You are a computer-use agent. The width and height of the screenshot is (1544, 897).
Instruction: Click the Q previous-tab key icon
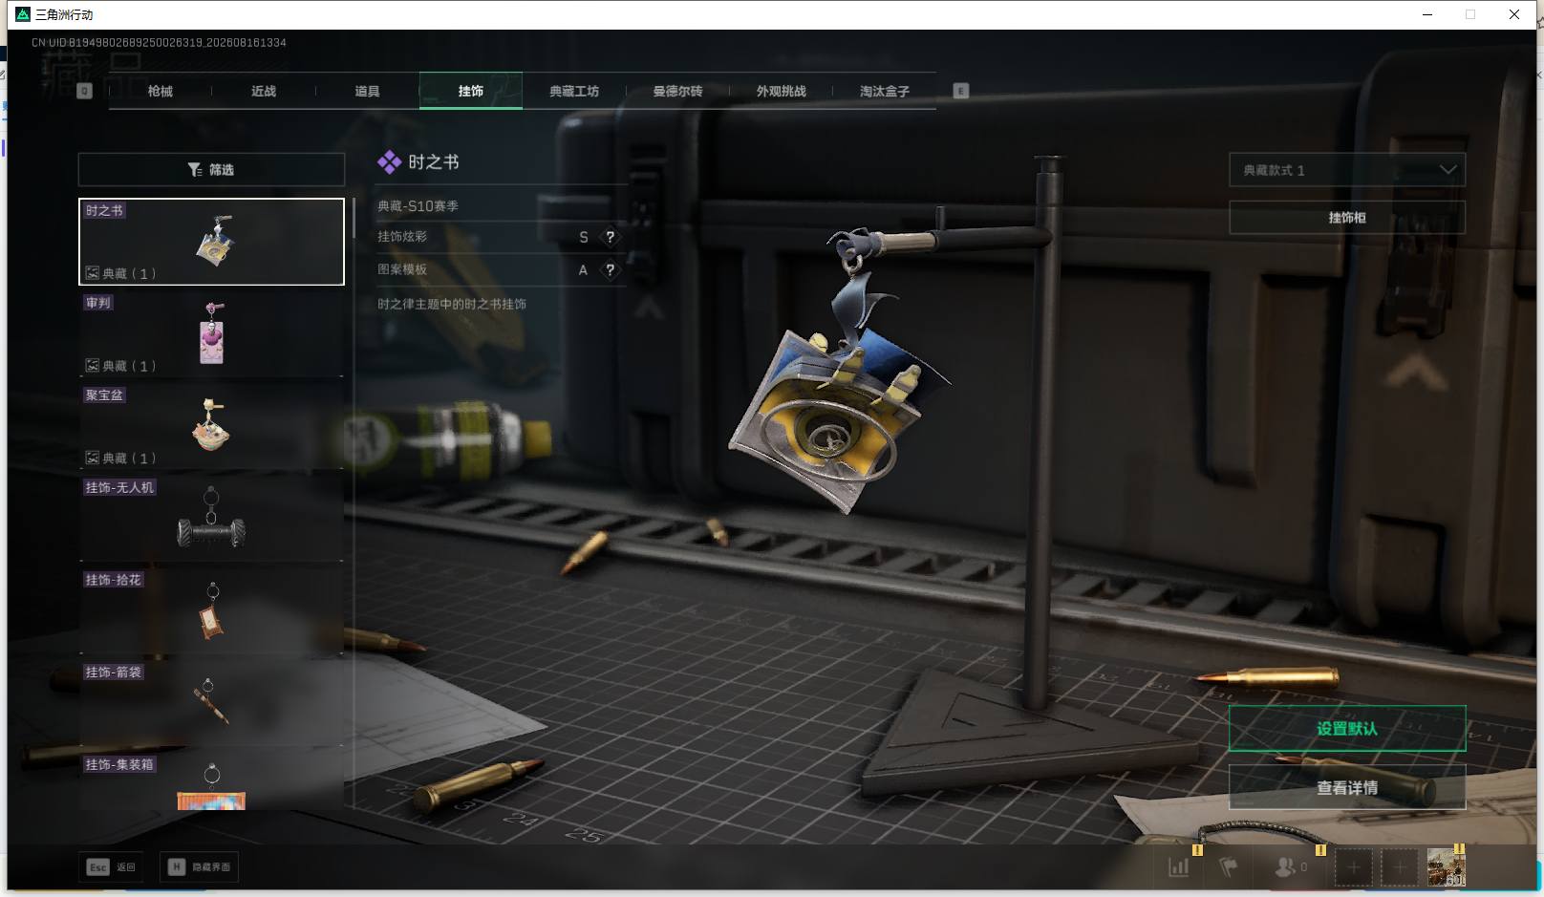[x=84, y=91]
